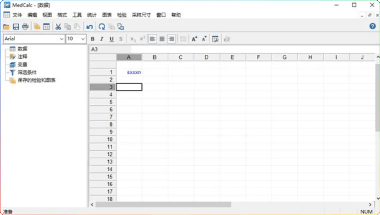Select 保存的检验和图表 in the tree
The width and height of the screenshot is (380, 215).
37,80
